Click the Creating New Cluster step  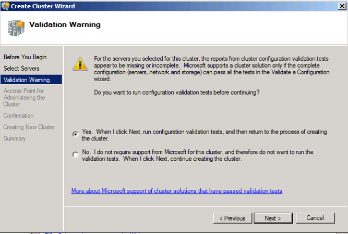(29, 127)
